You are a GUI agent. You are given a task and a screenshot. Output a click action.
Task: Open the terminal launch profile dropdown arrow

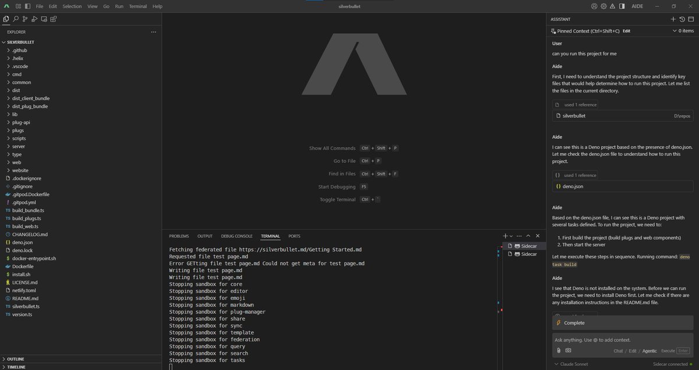coord(511,236)
